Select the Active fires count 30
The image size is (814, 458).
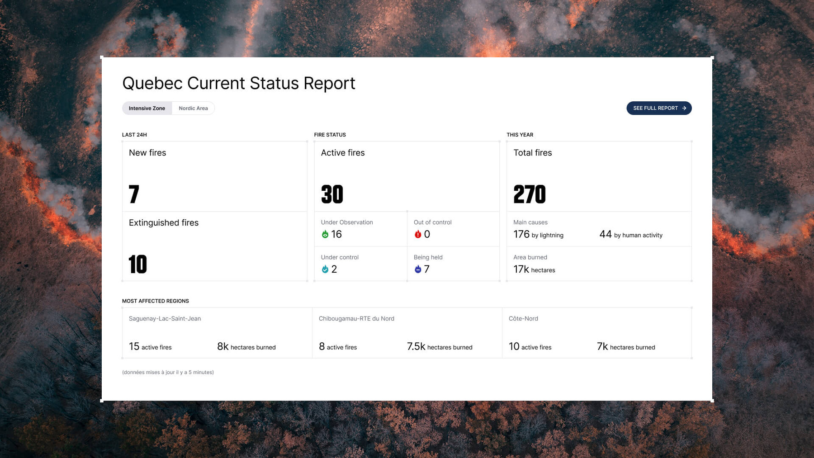pyautogui.click(x=332, y=194)
